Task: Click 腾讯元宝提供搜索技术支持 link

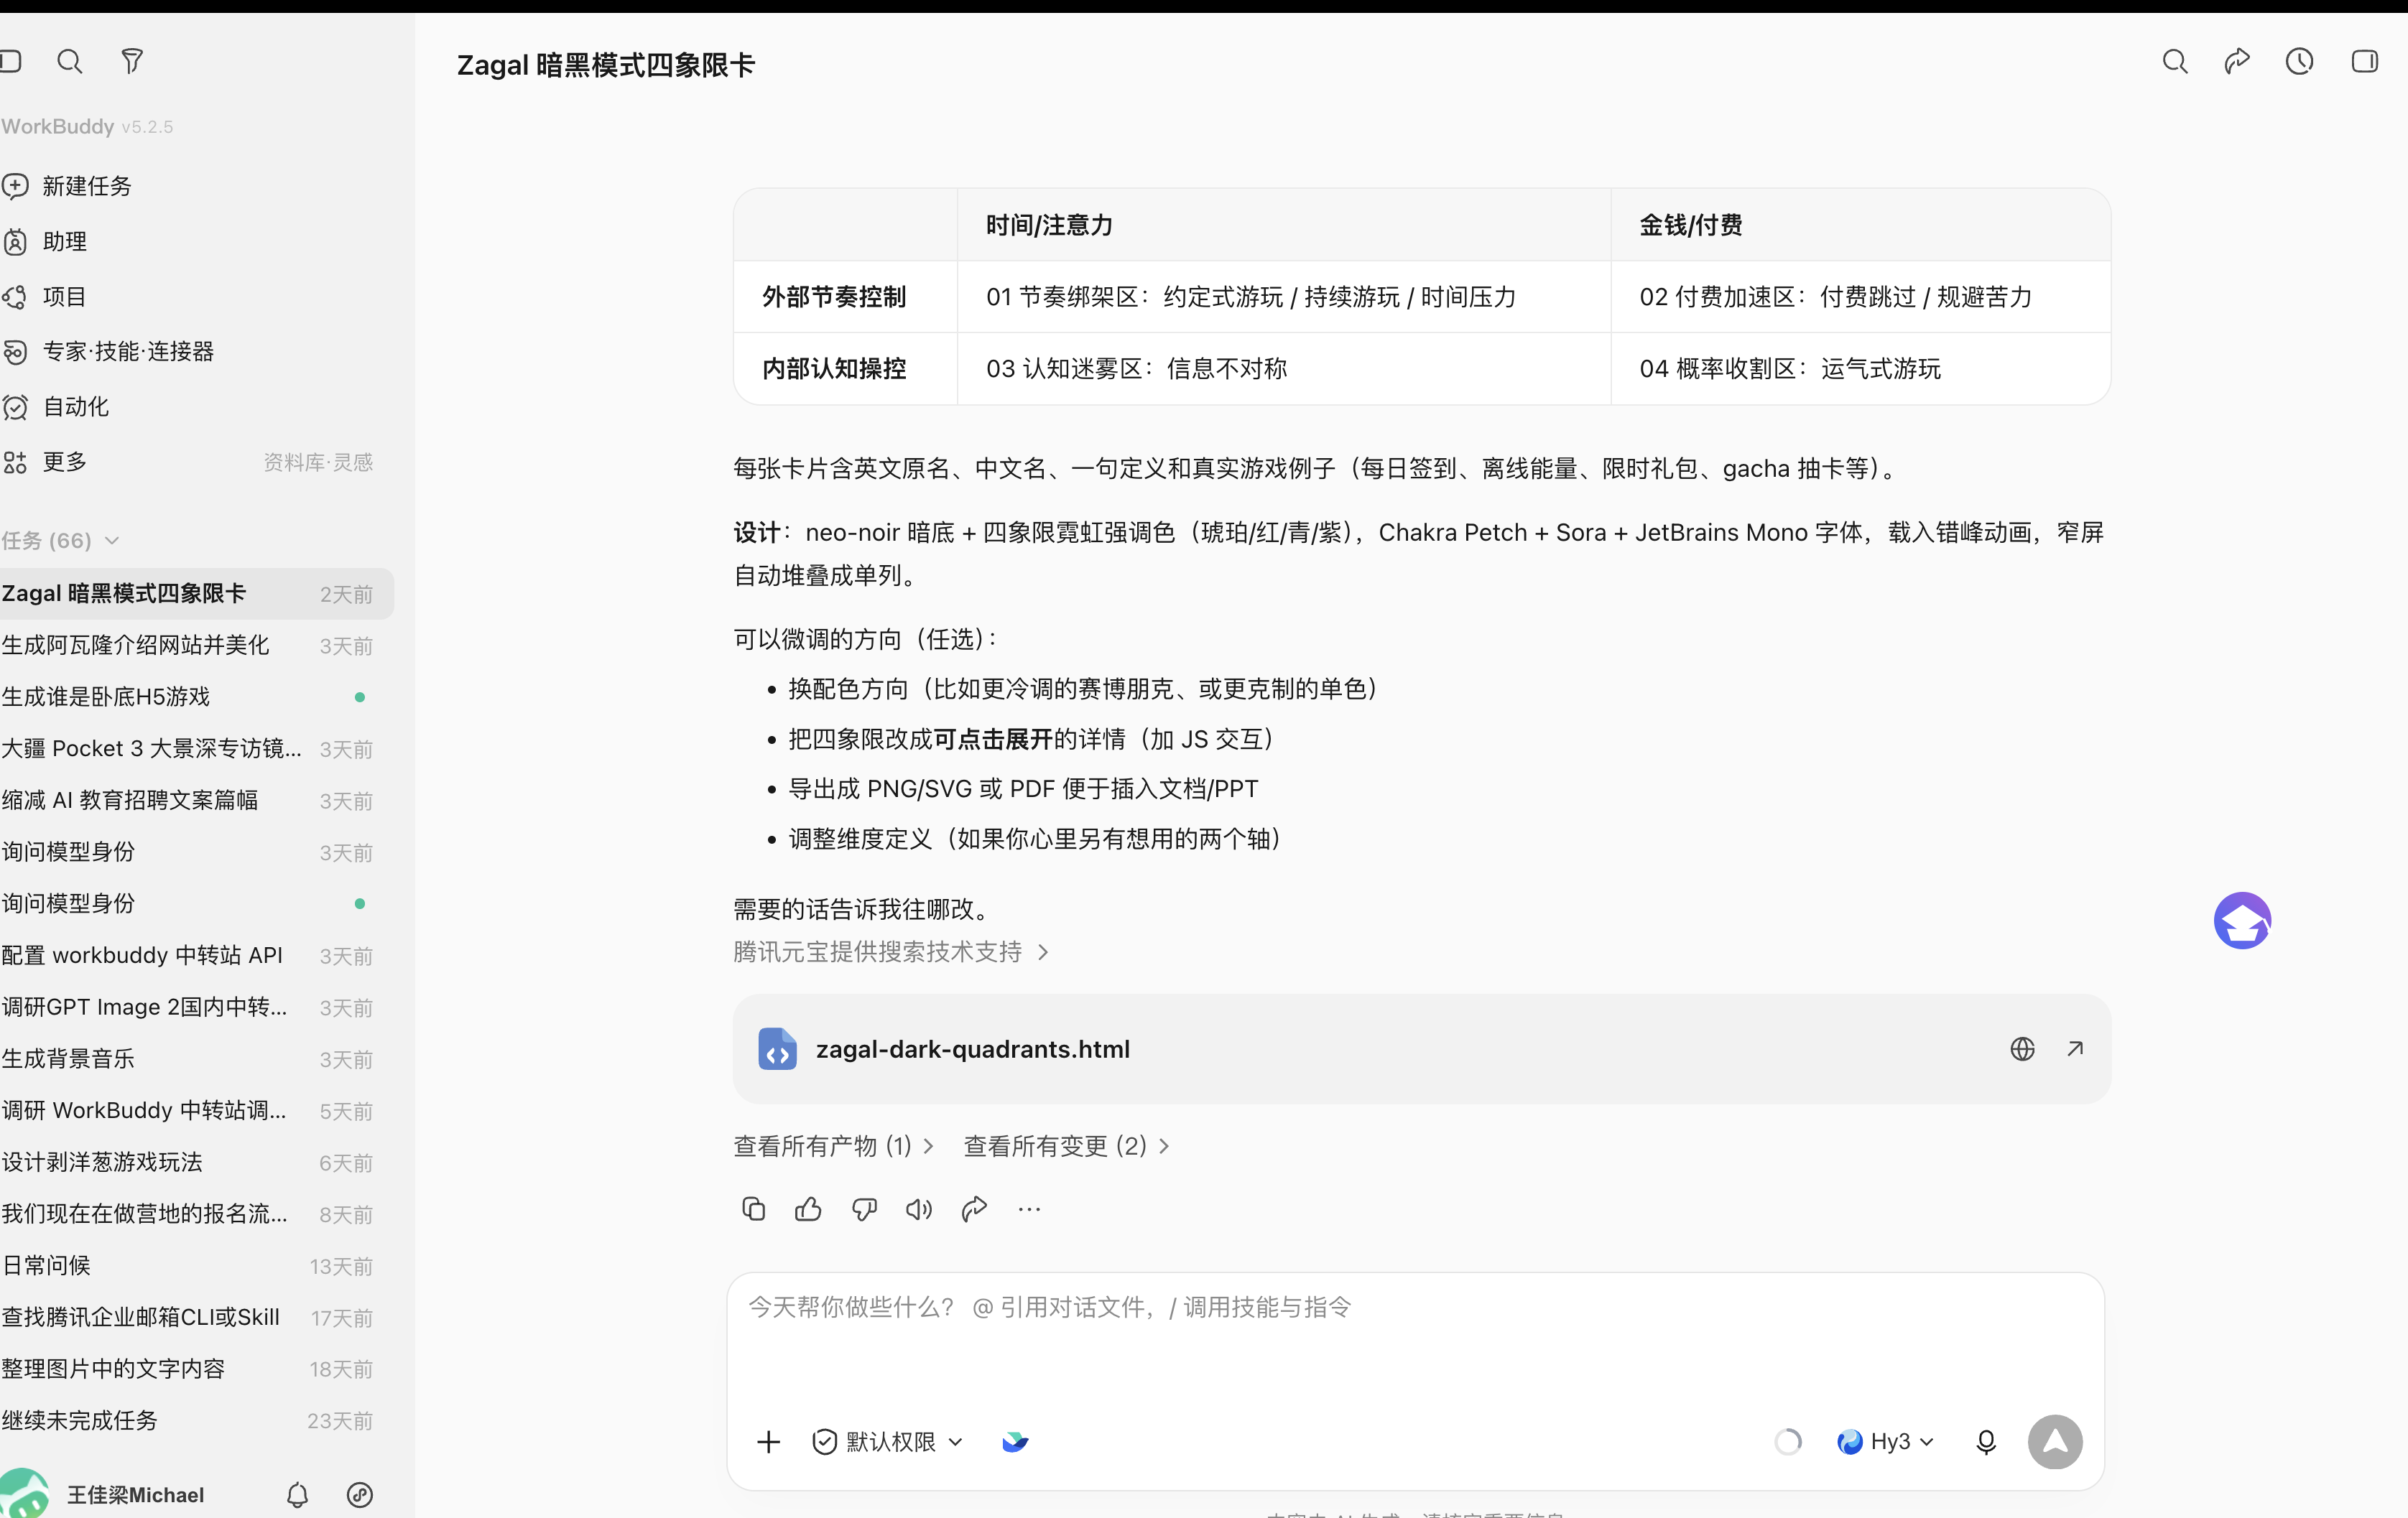Action: [x=891, y=952]
